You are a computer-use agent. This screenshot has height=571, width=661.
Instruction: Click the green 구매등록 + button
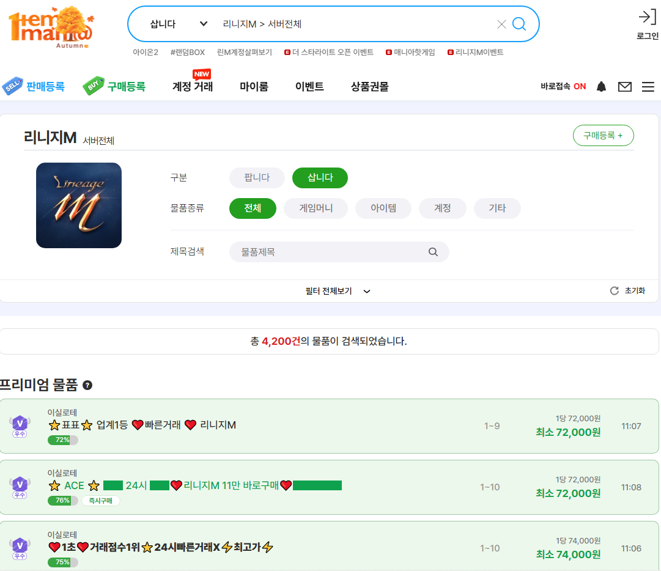[604, 135]
